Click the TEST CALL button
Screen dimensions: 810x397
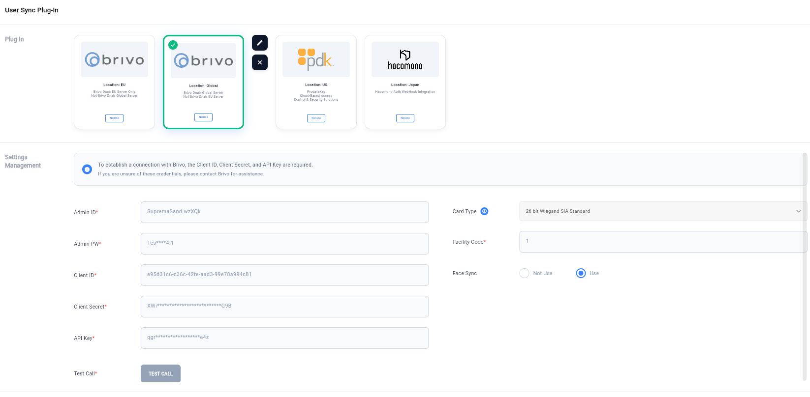tap(160, 373)
